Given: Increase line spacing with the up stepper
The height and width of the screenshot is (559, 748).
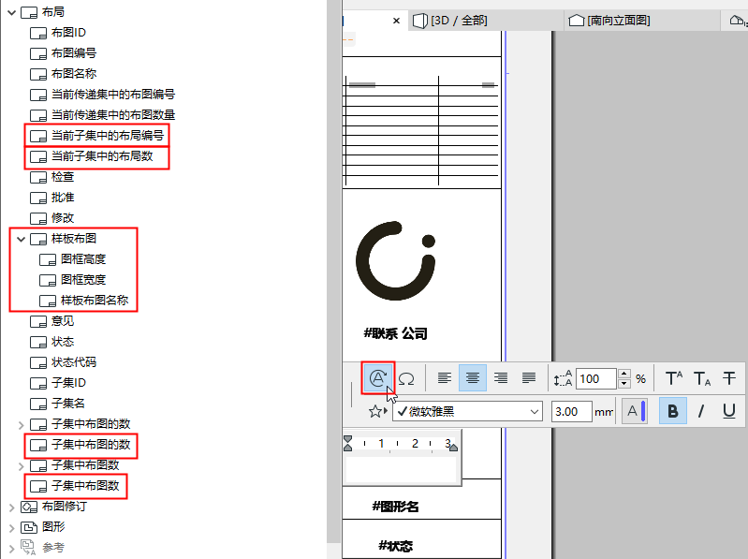Looking at the screenshot, I should (x=624, y=374).
